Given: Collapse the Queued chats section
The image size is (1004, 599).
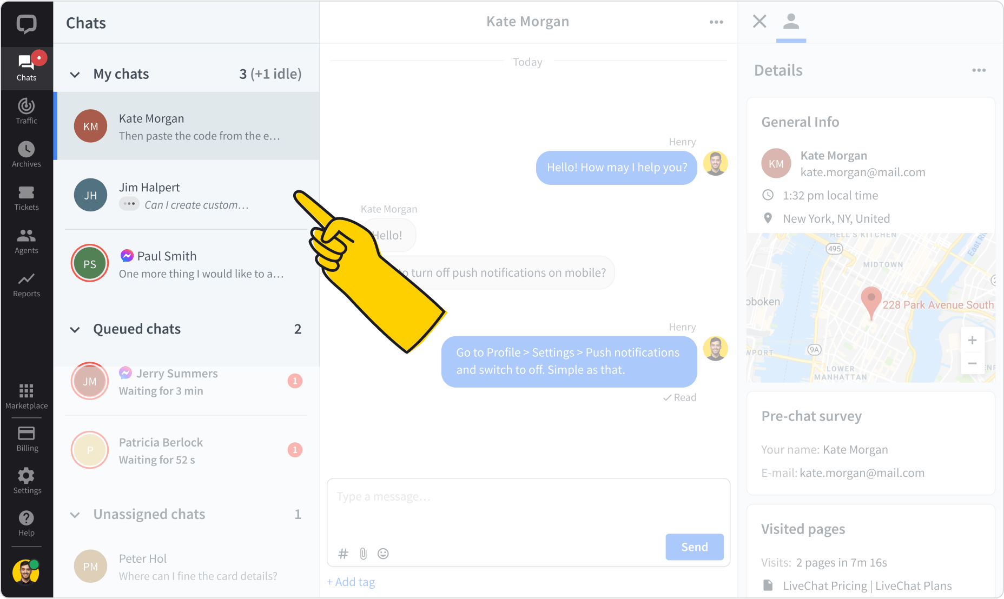Looking at the screenshot, I should tap(75, 329).
